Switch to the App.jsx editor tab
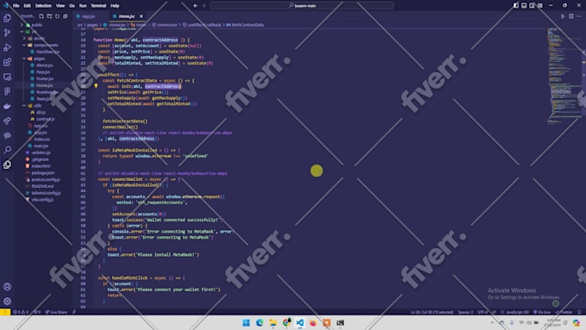 (89, 16)
